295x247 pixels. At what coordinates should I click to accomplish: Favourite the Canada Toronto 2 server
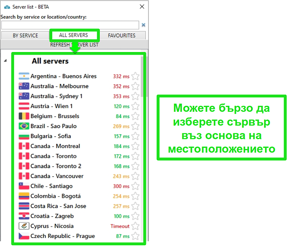point(135,166)
